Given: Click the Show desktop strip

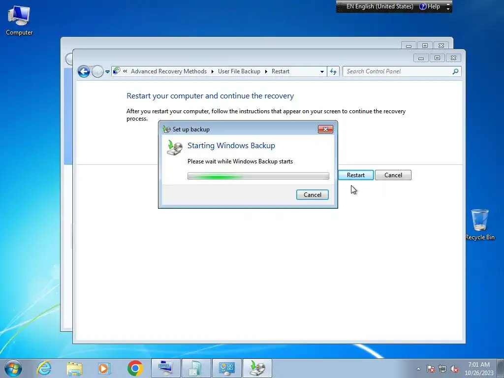Looking at the screenshot, I should click(501, 368).
